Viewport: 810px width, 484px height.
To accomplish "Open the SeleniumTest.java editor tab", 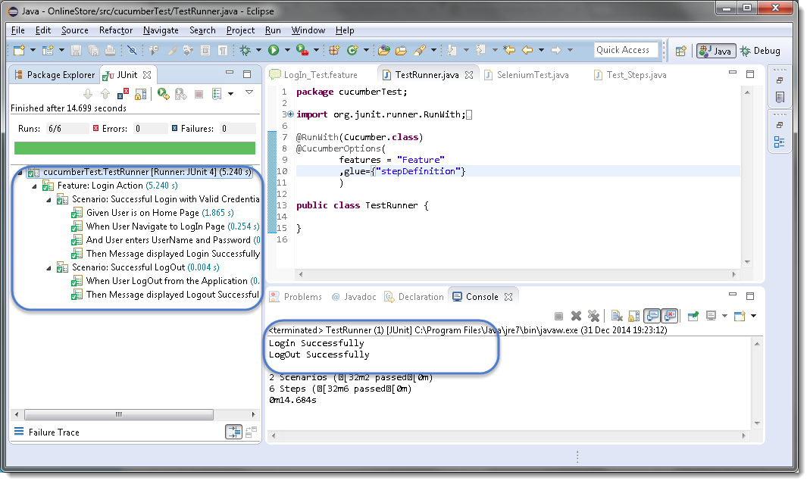I will pos(527,75).
